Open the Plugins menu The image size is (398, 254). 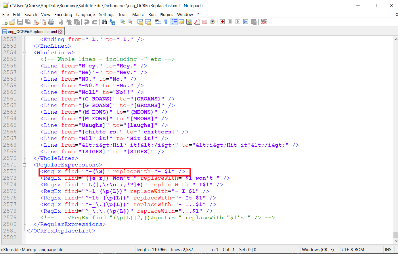click(x=166, y=14)
